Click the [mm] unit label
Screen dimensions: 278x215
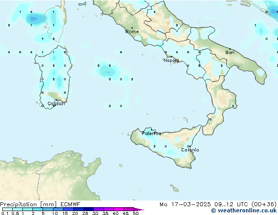[x=48, y=204]
